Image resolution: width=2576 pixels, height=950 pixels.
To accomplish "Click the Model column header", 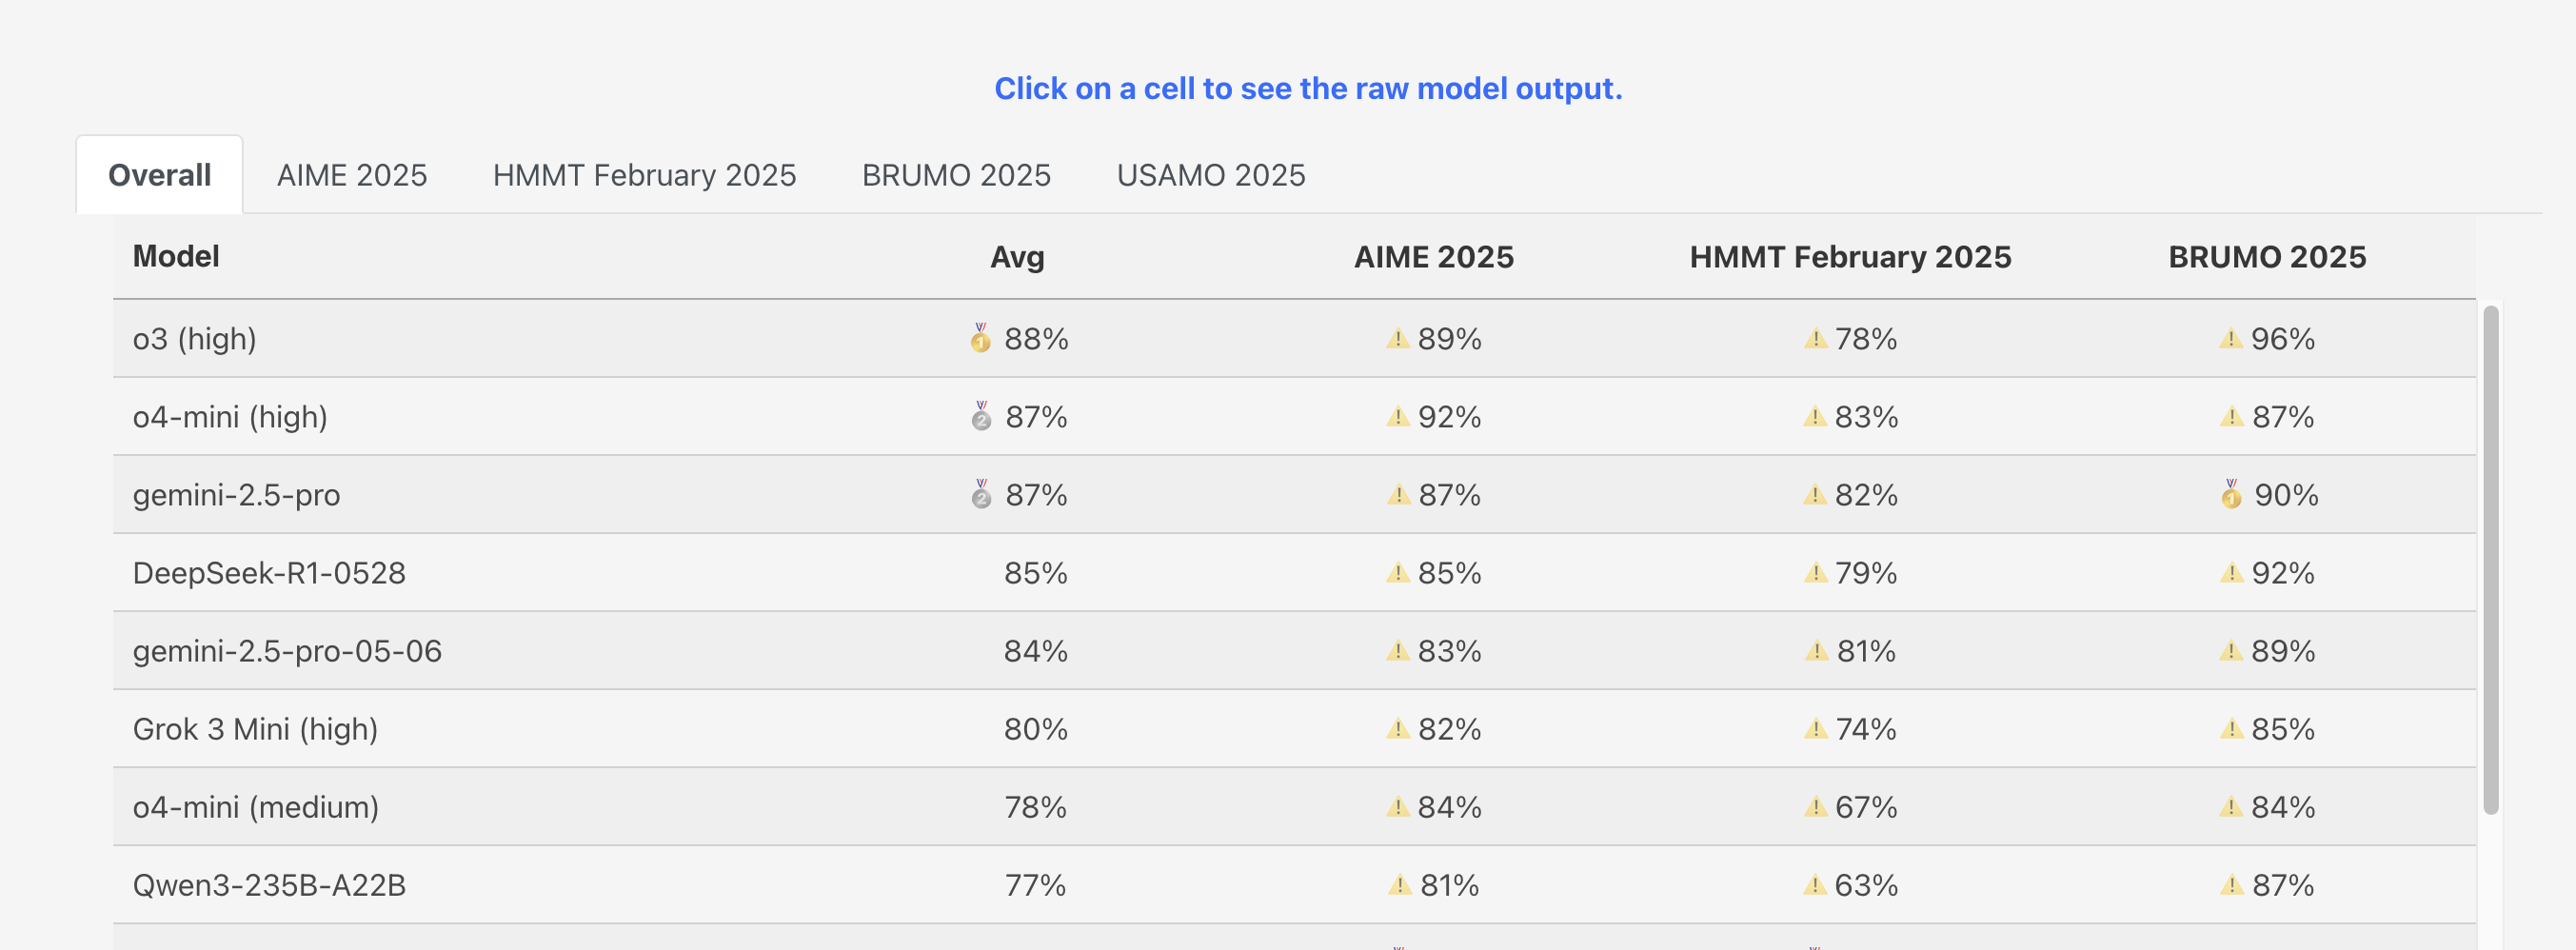I will (x=176, y=257).
